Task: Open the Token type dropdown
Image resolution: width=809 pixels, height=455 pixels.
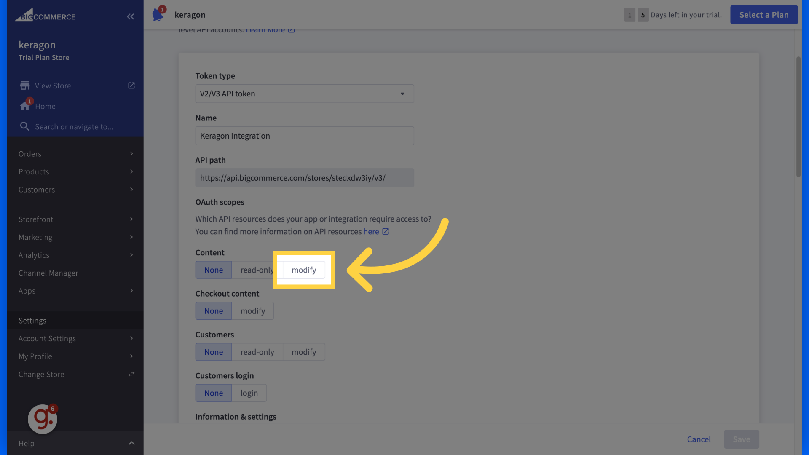Action: pyautogui.click(x=402, y=94)
